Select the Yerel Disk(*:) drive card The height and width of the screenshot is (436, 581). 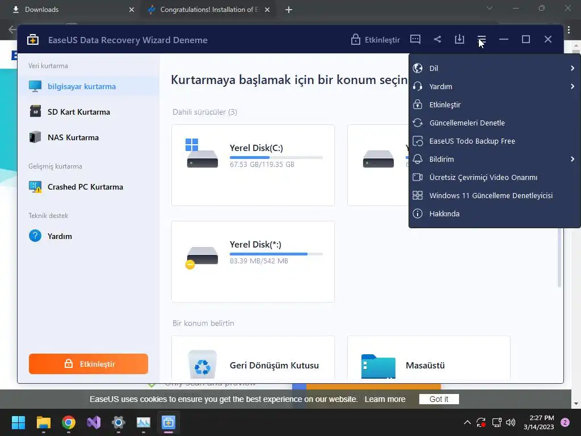click(253, 262)
